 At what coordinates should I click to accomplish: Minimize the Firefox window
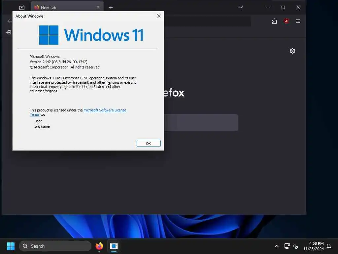[x=268, y=7]
